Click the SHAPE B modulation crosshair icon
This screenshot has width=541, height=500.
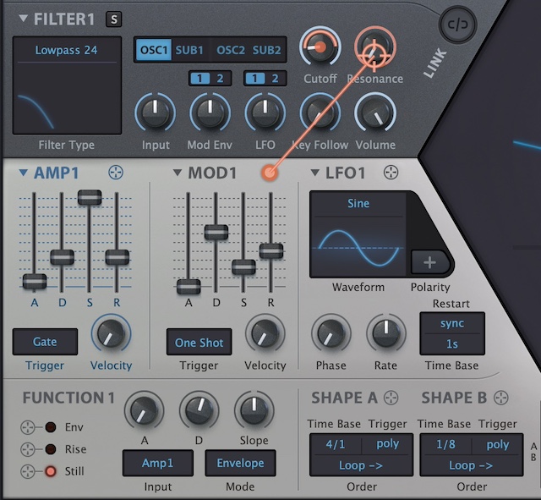501,398
